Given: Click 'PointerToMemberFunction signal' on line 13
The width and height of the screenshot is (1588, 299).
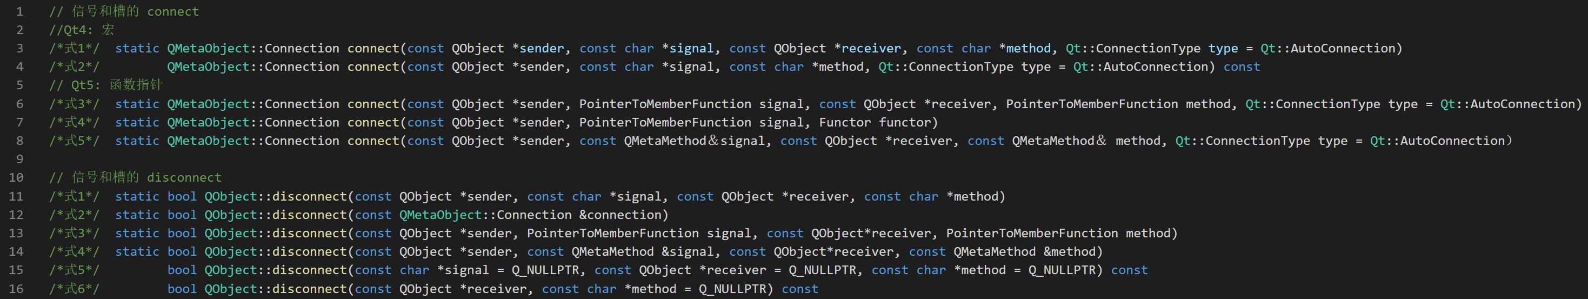Looking at the screenshot, I should point(639,233).
